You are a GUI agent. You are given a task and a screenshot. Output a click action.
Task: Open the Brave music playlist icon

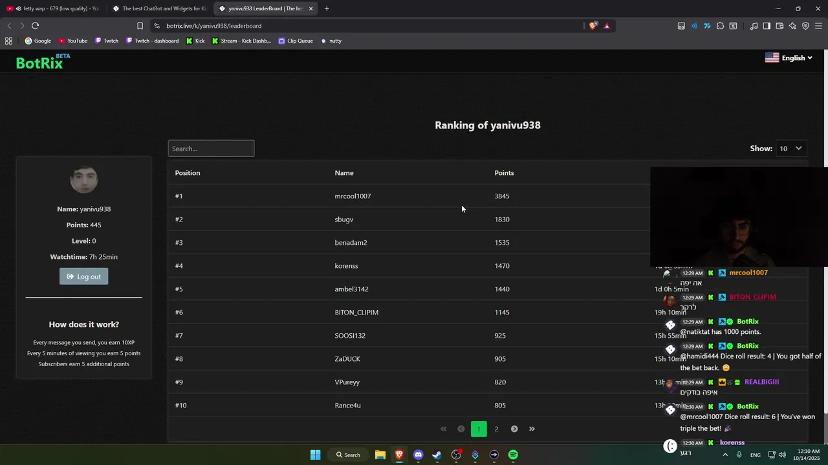click(x=754, y=26)
